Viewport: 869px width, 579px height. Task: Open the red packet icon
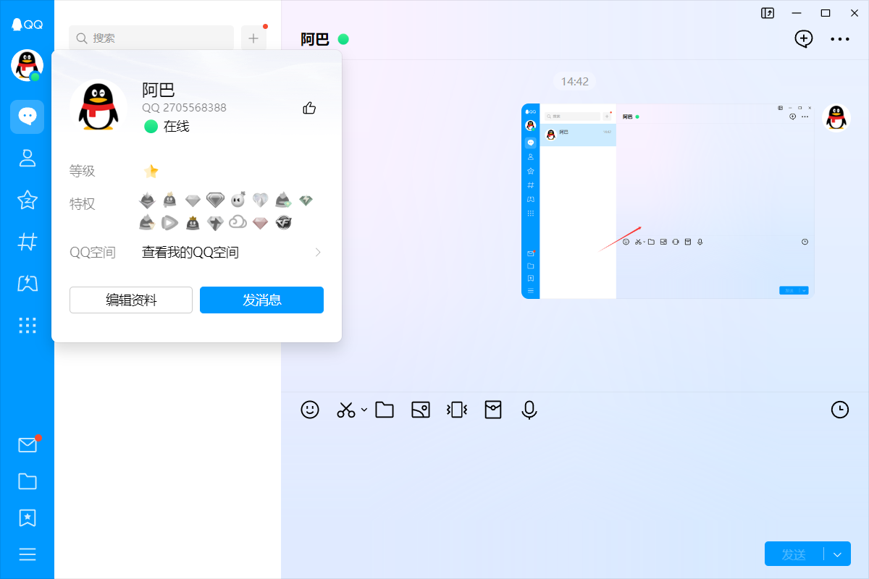493,410
